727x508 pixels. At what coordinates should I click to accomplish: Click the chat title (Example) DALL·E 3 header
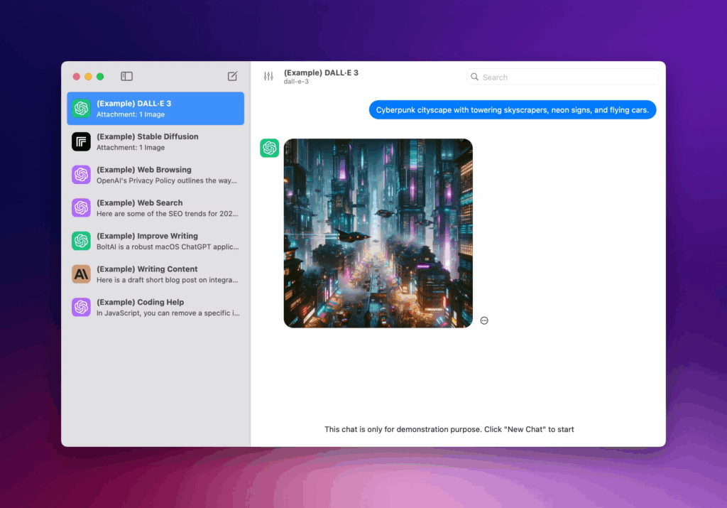(x=321, y=72)
